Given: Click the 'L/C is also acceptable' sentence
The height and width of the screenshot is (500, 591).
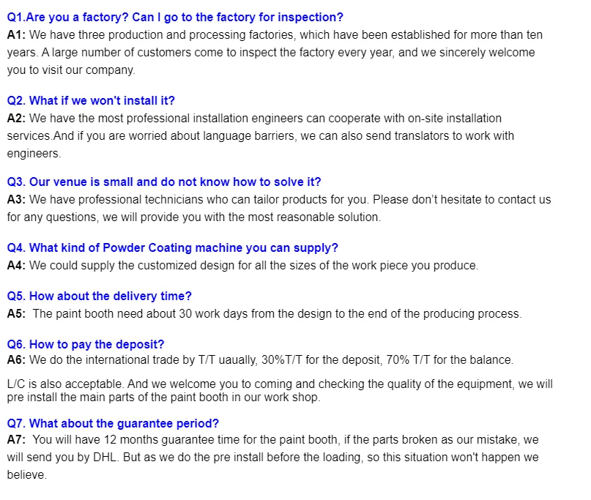Looking at the screenshot, I should coord(66,384).
